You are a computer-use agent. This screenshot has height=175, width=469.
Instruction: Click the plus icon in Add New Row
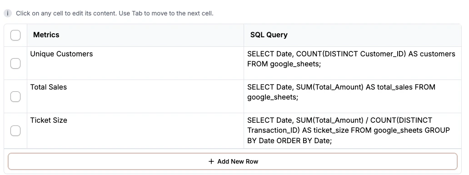211,161
